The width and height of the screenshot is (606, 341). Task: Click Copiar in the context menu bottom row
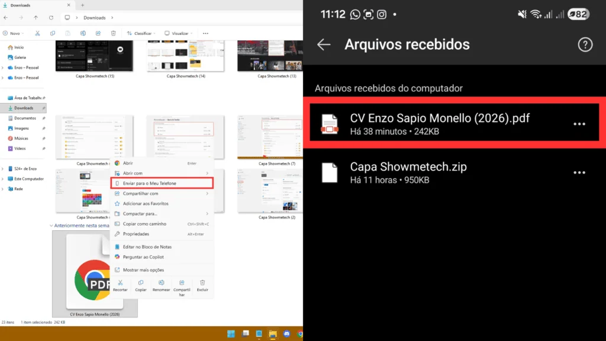tap(141, 286)
